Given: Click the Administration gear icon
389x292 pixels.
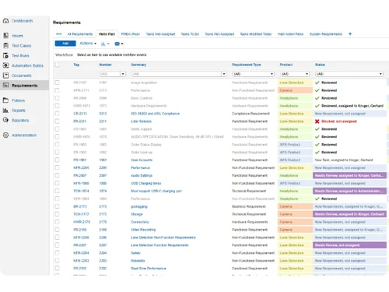Looking at the screenshot, I should click(5, 135).
